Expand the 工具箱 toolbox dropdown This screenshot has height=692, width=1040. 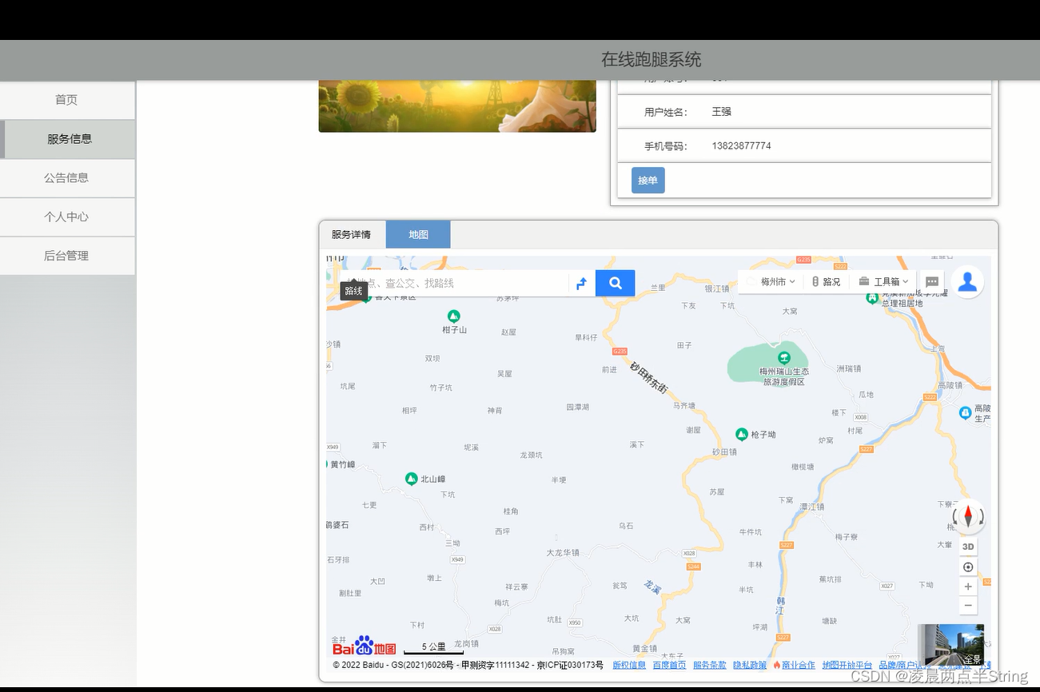(883, 282)
